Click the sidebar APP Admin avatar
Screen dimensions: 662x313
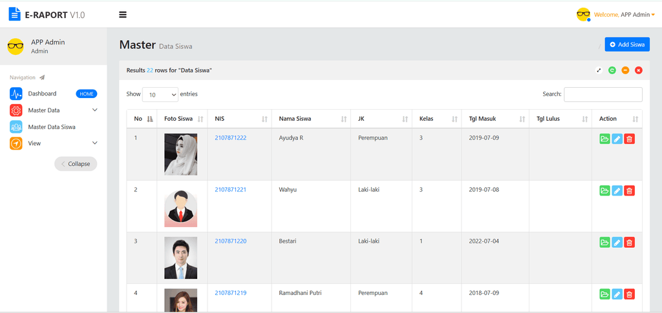(x=16, y=46)
